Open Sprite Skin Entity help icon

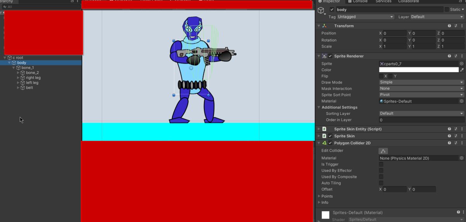[449, 129]
